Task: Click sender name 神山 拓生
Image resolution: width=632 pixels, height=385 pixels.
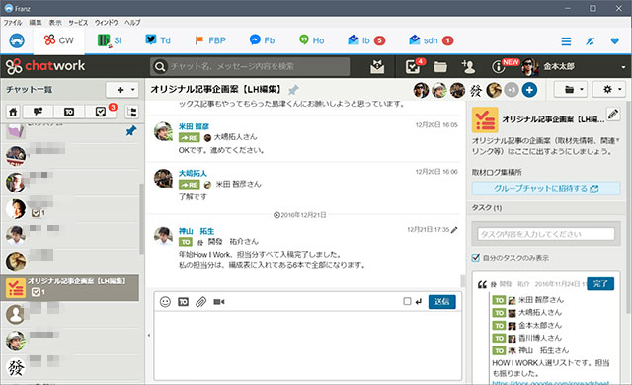Action: [x=197, y=231]
